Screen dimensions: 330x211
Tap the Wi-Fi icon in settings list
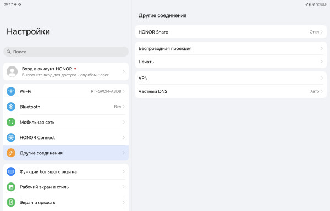coord(11,91)
